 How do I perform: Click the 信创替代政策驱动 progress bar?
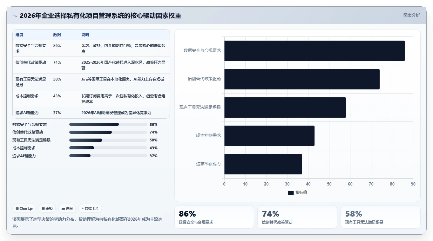tap(108, 132)
